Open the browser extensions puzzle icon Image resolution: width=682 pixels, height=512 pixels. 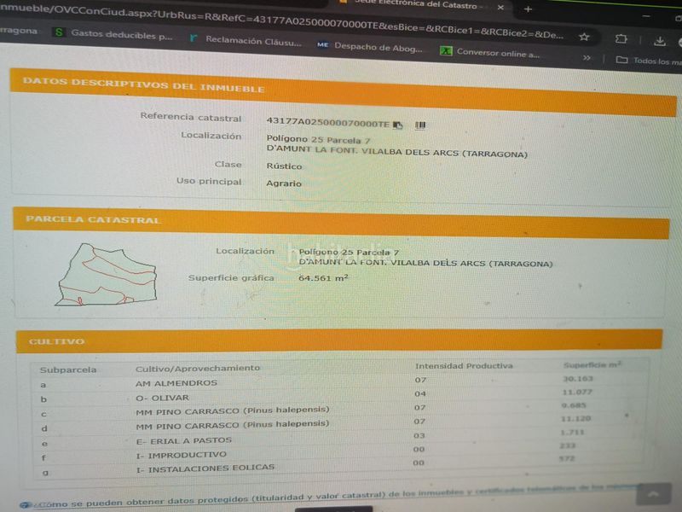[x=621, y=39]
